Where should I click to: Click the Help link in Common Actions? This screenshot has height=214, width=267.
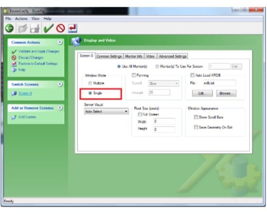(x=22, y=70)
